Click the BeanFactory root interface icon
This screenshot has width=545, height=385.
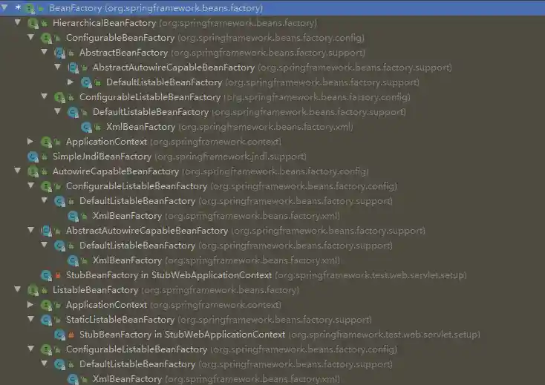pos(30,8)
